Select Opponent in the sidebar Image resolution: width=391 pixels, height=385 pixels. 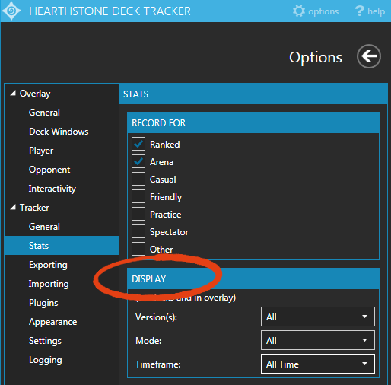pos(49,170)
